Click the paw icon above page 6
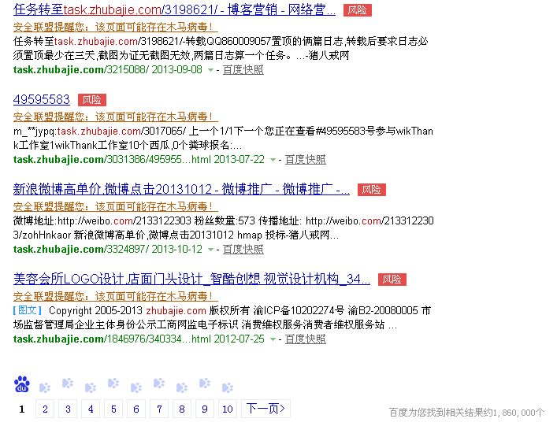The image size is (557, 426). tap(136, 387)
